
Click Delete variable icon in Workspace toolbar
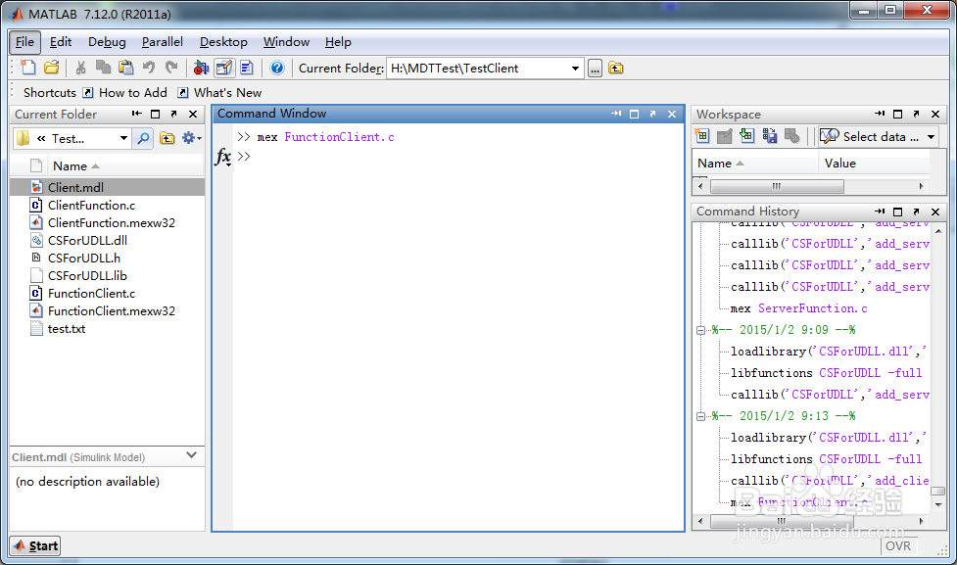click(x=792, y=136)
